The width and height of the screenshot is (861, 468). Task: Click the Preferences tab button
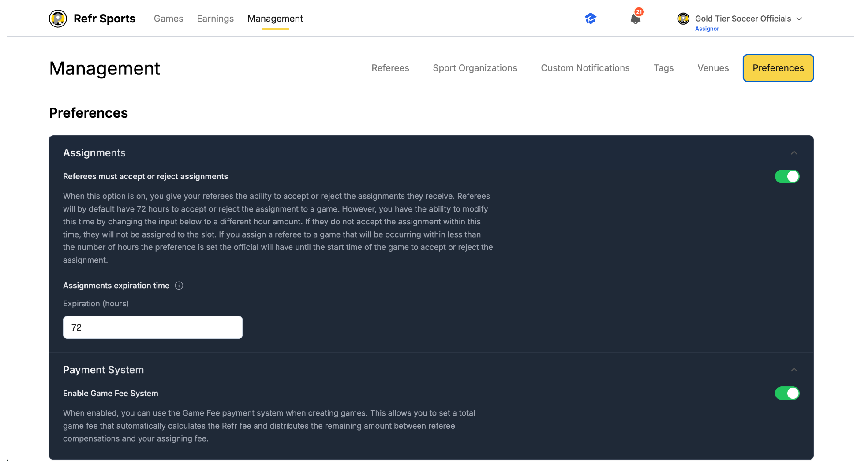click(x=778, y=68)
